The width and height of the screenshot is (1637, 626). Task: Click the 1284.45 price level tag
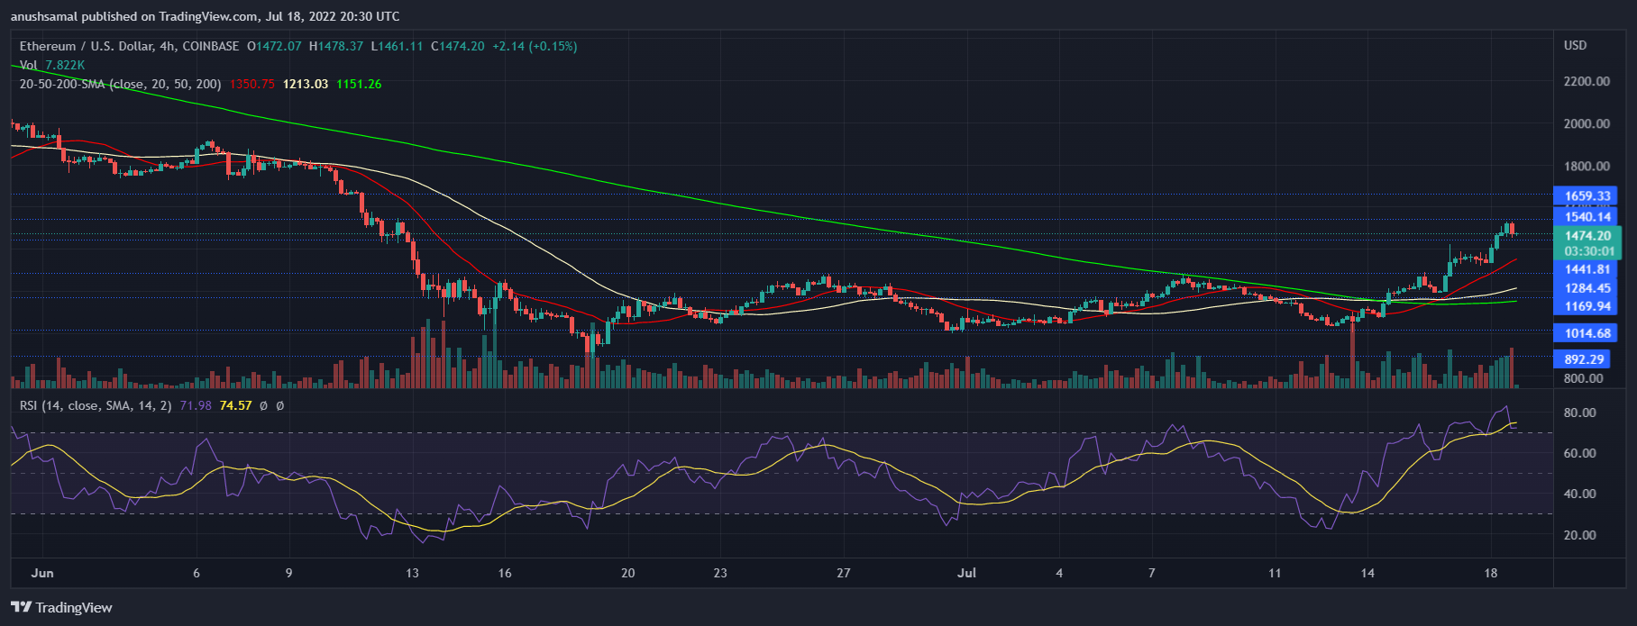click(1587, 288)
